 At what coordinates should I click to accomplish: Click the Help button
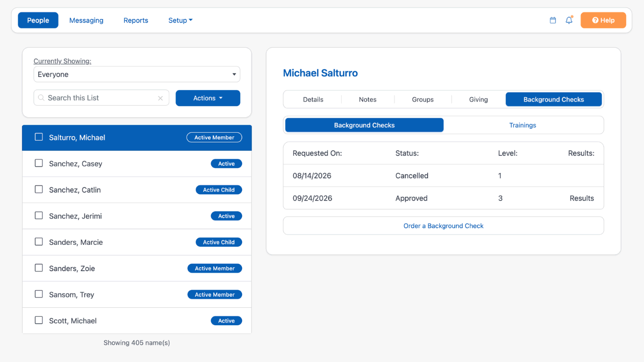coord(603,20)
